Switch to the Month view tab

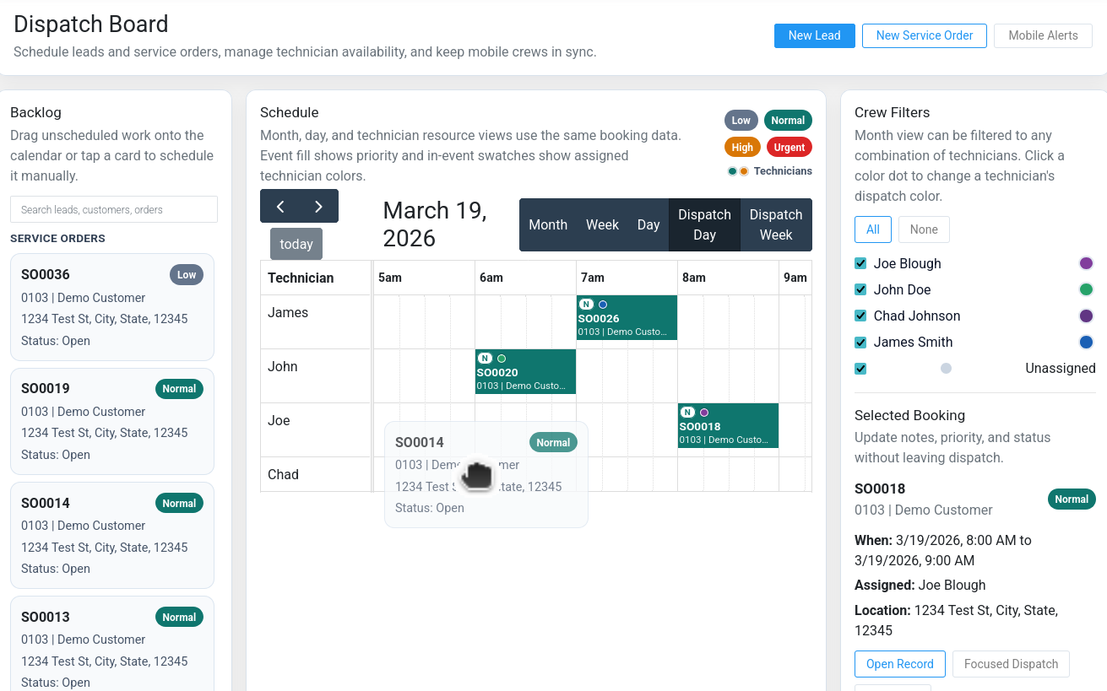click(548, 225)
